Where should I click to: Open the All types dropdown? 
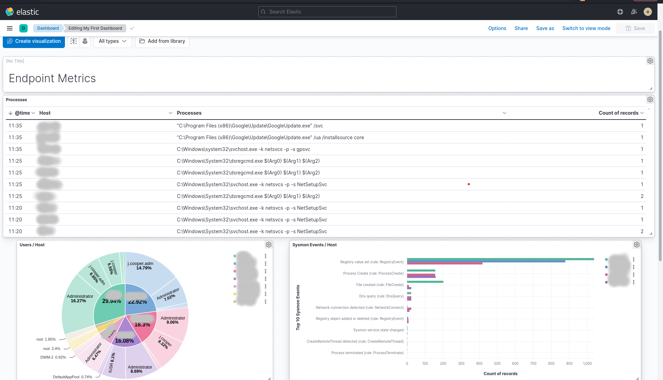pyautogui.click(x=113, y=41)
